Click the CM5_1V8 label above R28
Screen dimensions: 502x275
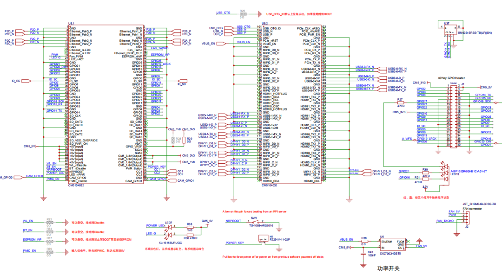pyautogui.click(x=174, y=129)
